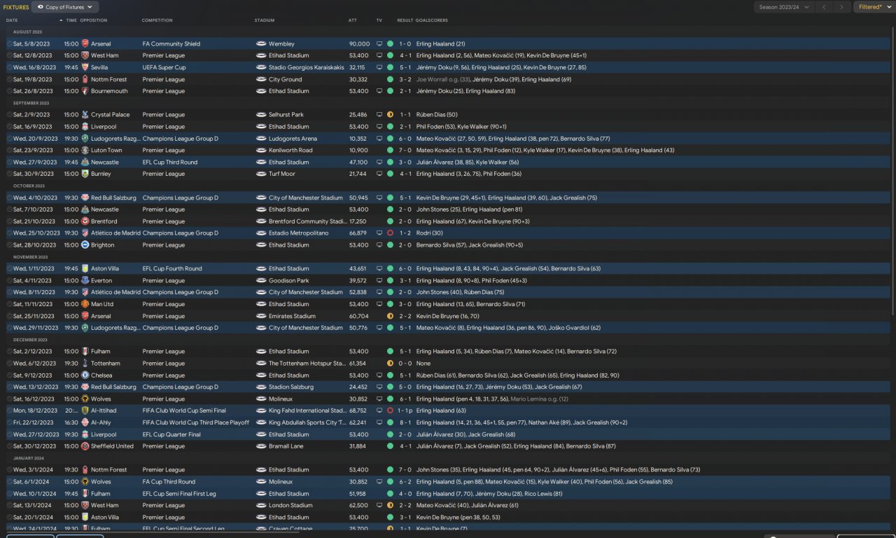Tick the selection circle for Mon, 18/12/2023
The image size is (896, 538).
click(9, 411)
